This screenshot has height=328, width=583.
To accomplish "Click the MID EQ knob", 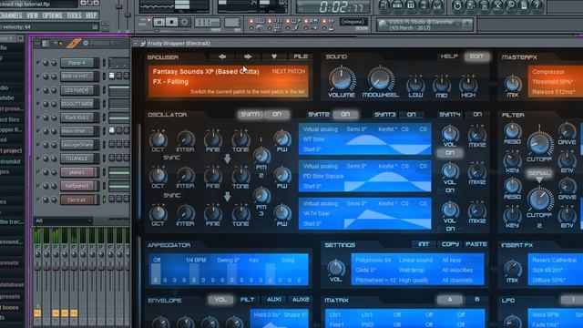I will pyautogui.click(x=441, y=84).
